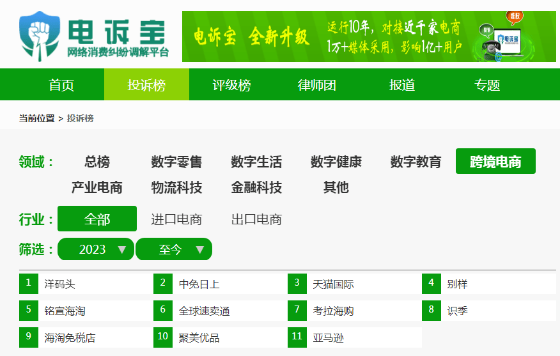Open the top-ranked 洋码头 entry
This screenshot has width=560, height=356.
click(60, 284)
